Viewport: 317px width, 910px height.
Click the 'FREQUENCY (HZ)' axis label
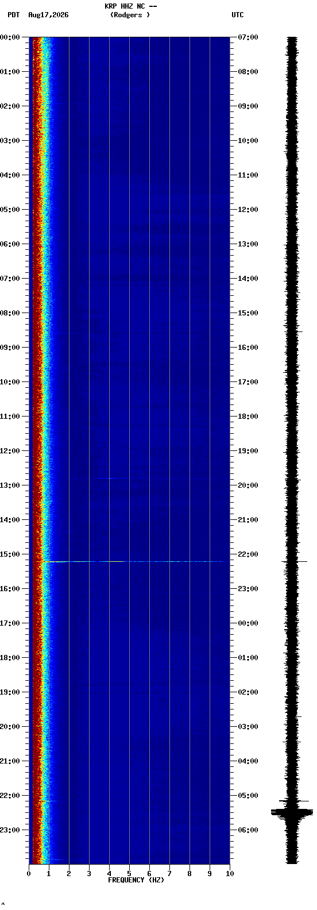[136, 880]
